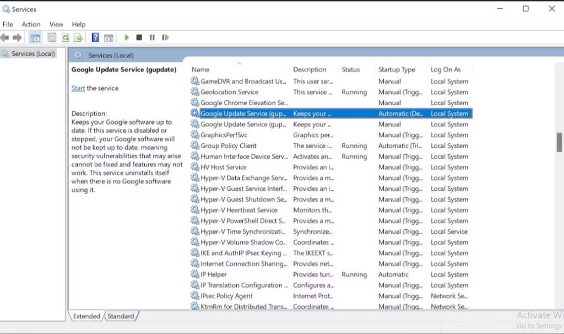
Task: Click gear icon beside Internet Connection Sharing
Action: click(194, 263)
